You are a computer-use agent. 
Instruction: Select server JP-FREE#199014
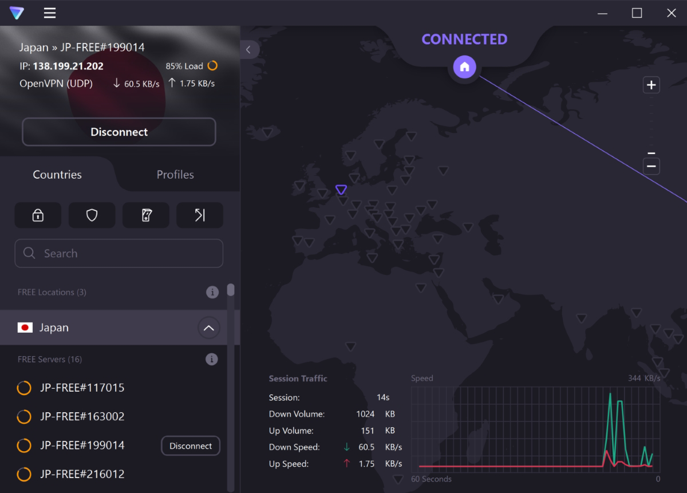click(82, 445)
